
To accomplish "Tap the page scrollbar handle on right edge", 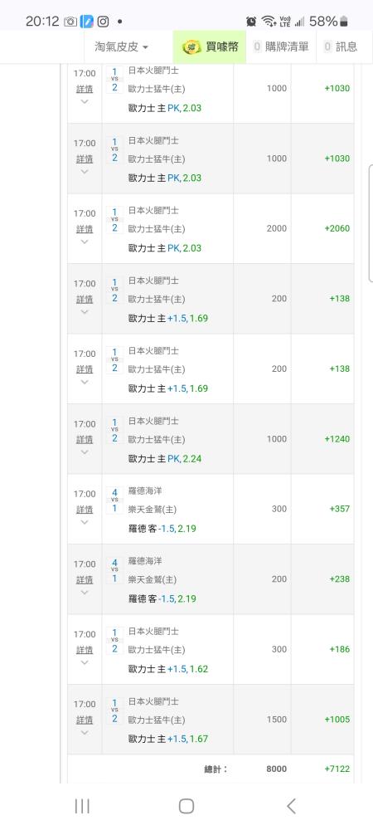I will pyautogui.click(x=371, y=223).
